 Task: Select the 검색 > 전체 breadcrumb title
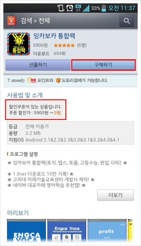tap(35, 21)
